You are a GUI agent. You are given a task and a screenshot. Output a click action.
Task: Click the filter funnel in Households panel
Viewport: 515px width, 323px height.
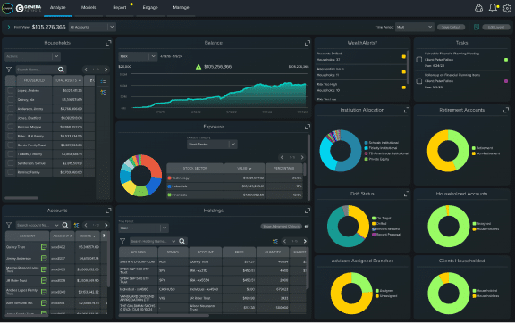[x=9, y=70]
